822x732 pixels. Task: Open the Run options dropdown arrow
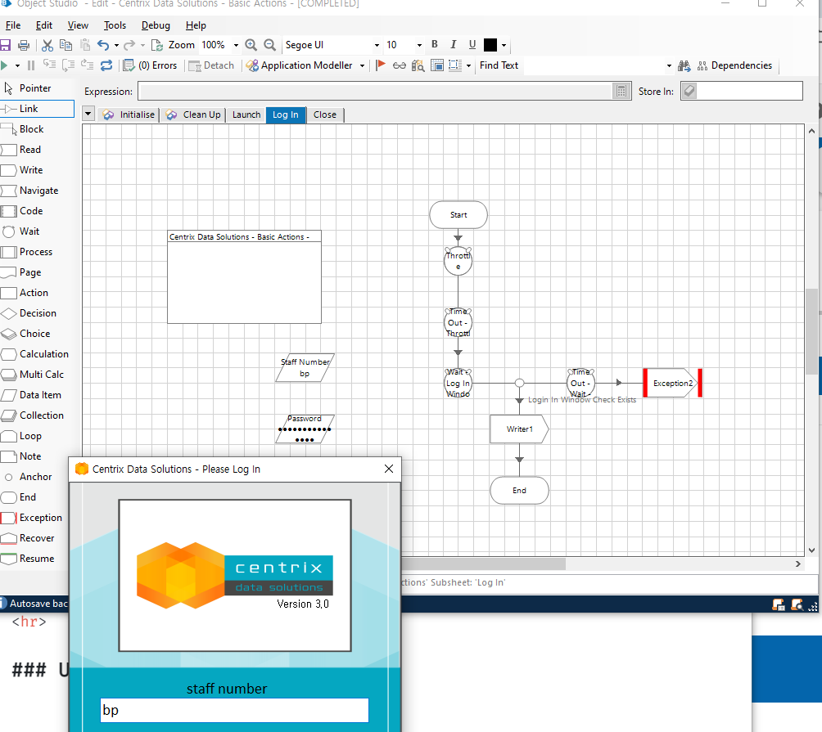click(x=17, y=66)
